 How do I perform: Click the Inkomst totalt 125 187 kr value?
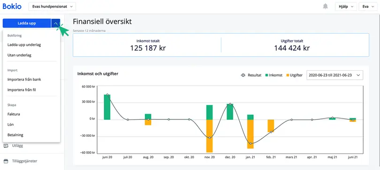click(148, 48)
